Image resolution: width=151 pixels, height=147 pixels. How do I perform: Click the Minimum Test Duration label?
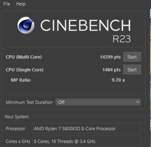tap(29, 102)
